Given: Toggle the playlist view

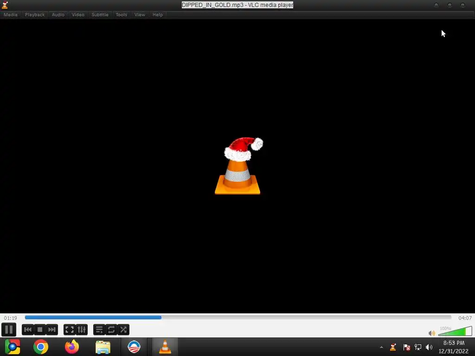Looking at the screenshot, I should click(x=99, y=330).
